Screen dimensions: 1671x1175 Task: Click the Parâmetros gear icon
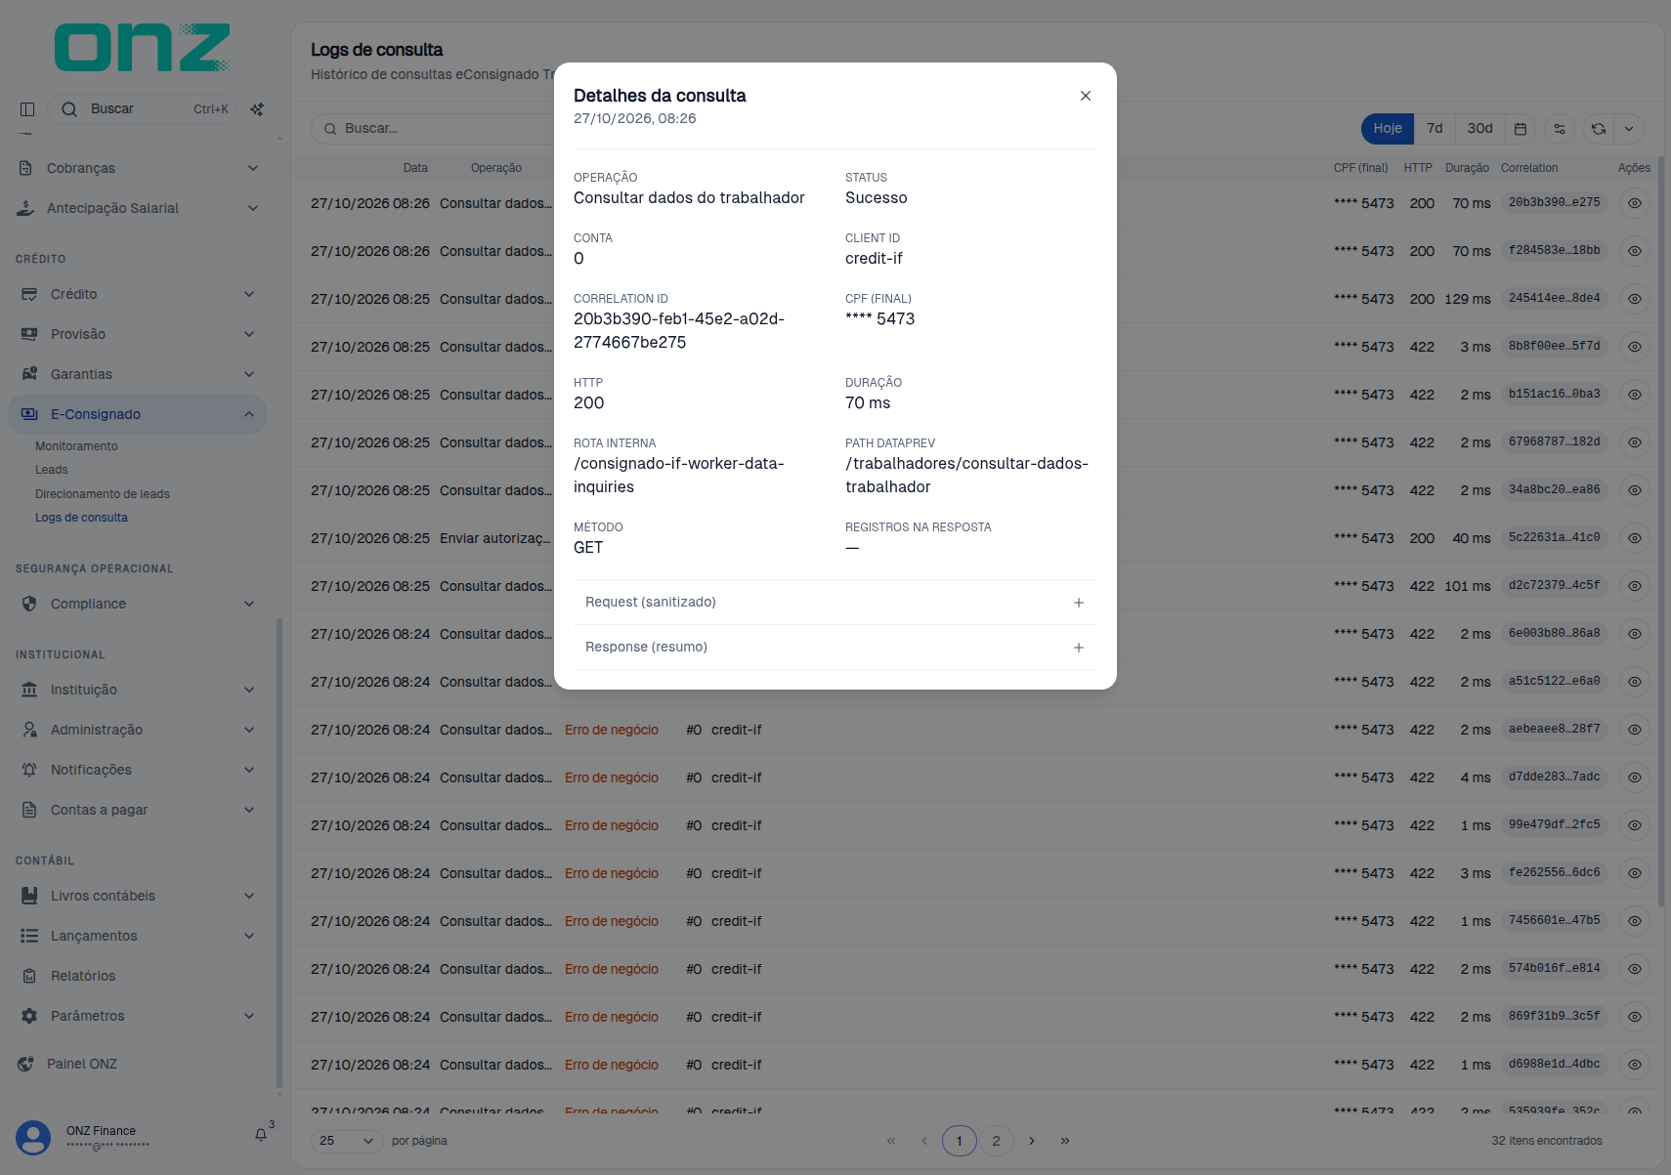pyautogui.click(x=29, y=1016)
